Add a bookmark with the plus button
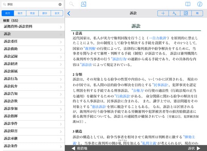207x151 pixels. (x=163, y=13)
